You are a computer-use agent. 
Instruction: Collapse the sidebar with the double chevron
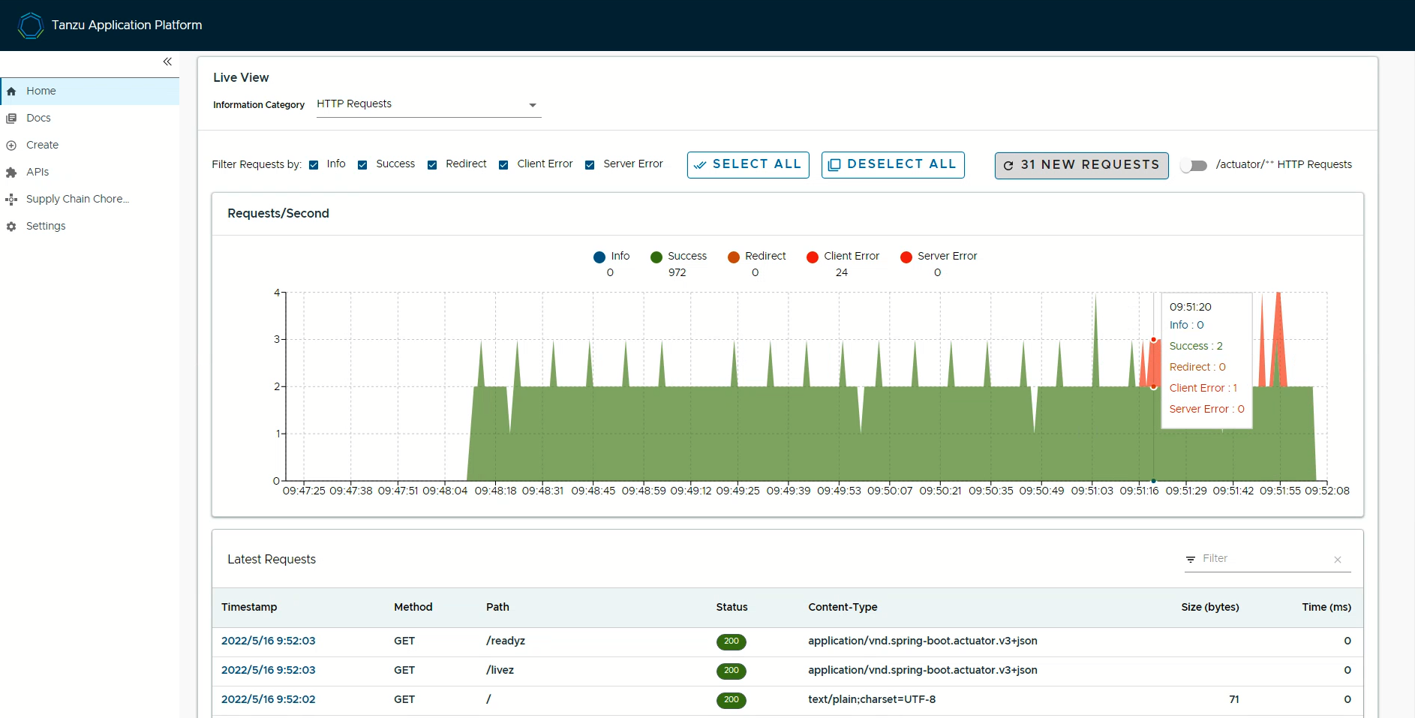167,62
